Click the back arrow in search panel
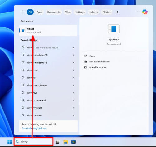 pos(23,12)
